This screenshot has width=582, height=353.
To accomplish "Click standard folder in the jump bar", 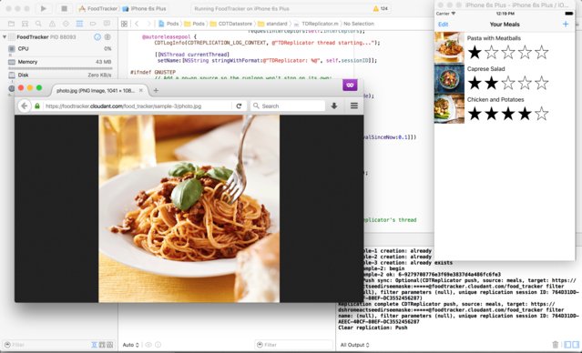I will (x=273, y=24).
